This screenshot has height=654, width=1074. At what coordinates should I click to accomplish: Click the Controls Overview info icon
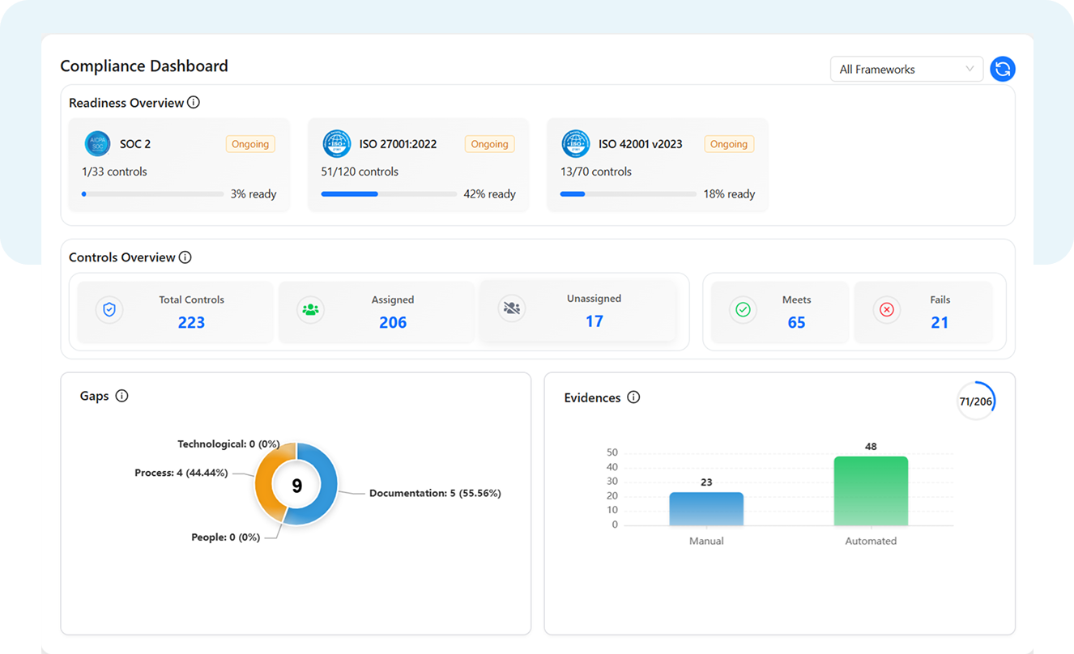[185, 257]
